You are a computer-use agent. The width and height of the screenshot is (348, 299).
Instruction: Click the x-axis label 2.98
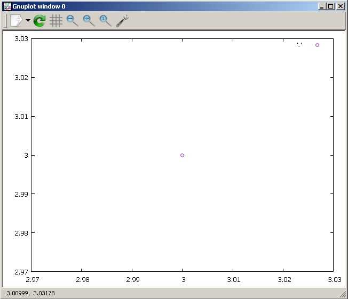tap(83, 279)
